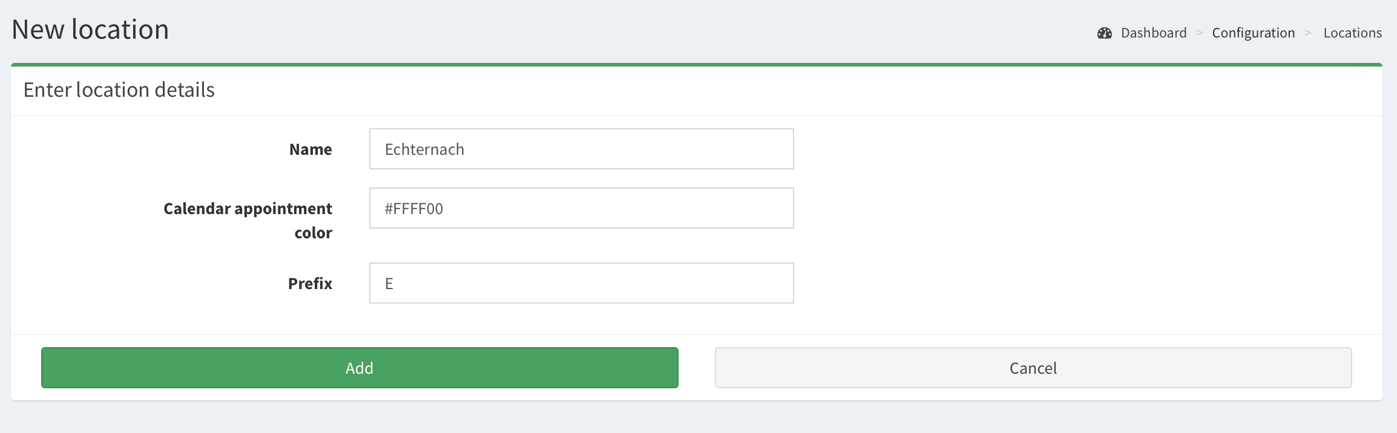
Task: Click the green bar atop the form panel
Action: click(696, 64)
